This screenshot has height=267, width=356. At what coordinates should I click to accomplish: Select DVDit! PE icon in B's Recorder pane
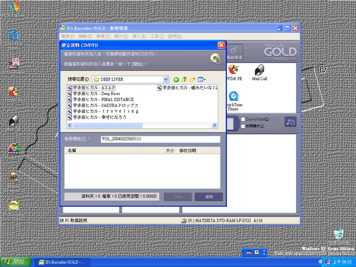click(234, 72)
